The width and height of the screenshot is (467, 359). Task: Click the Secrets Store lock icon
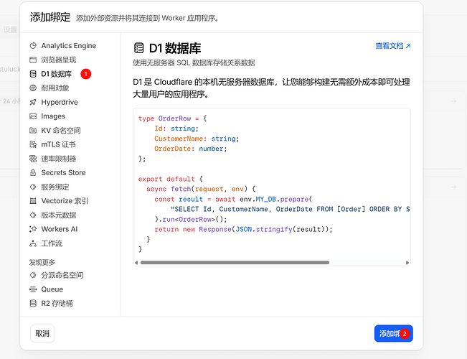33,172
